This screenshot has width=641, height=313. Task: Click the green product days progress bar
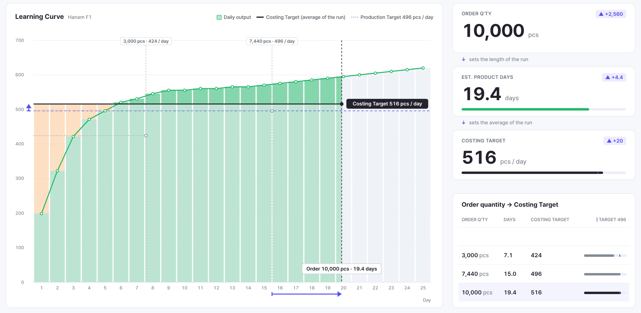click(x=525, y=109)
